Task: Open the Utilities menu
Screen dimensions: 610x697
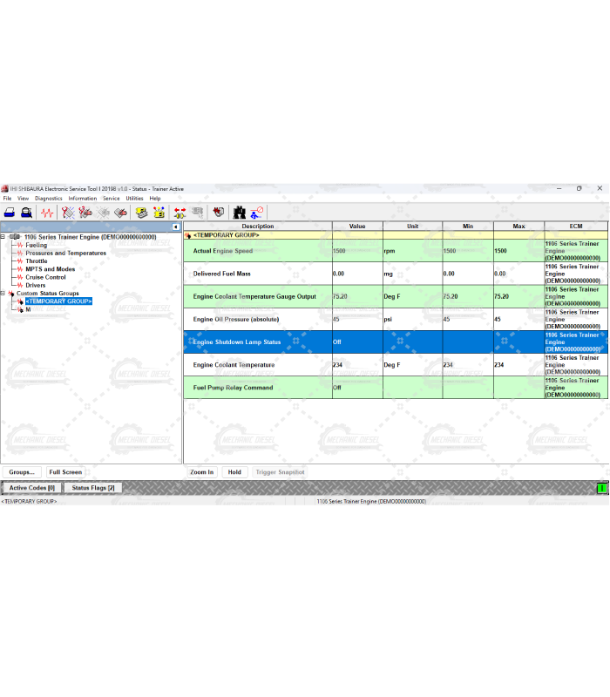Action: click(x=134, y=199)
